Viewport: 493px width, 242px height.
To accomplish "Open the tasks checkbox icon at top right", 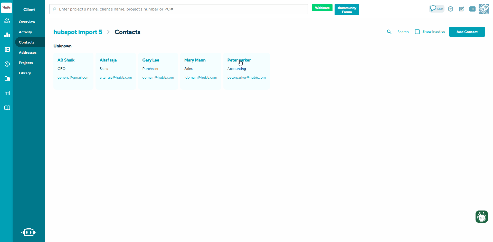I will point(461,9).
